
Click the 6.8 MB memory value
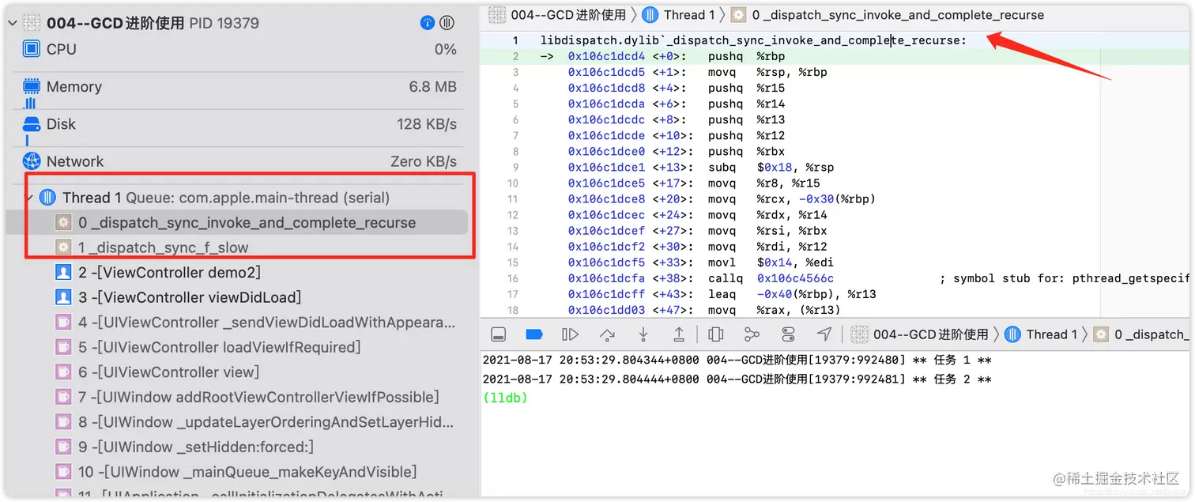pos(433,87)
